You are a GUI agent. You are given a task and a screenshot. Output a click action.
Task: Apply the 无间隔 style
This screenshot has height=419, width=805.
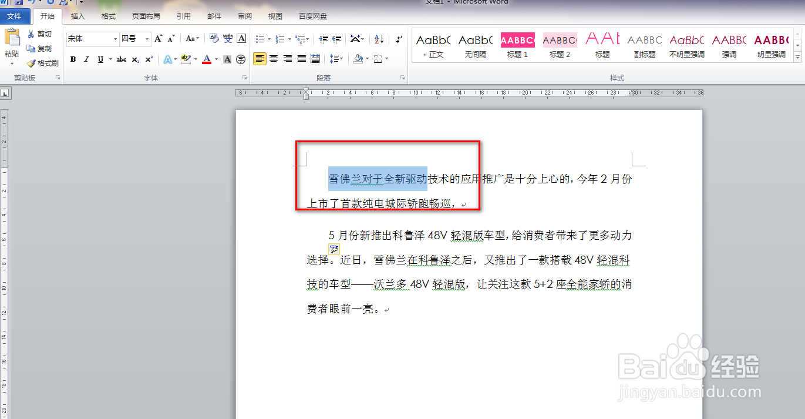[476, 46]
